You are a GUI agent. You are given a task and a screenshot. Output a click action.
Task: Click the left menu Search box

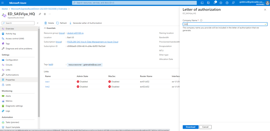(x=18, y=23)
